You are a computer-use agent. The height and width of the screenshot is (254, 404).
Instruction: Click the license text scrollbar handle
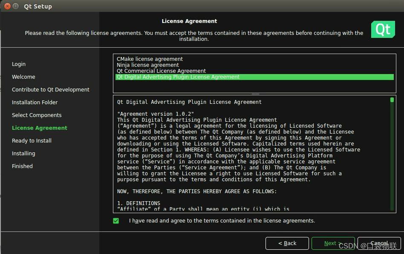[392, 100]
